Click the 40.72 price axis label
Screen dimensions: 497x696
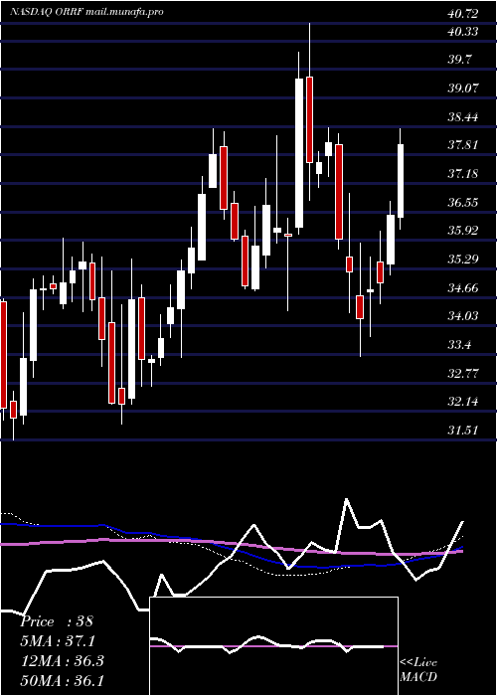click(x=463, y=14)
